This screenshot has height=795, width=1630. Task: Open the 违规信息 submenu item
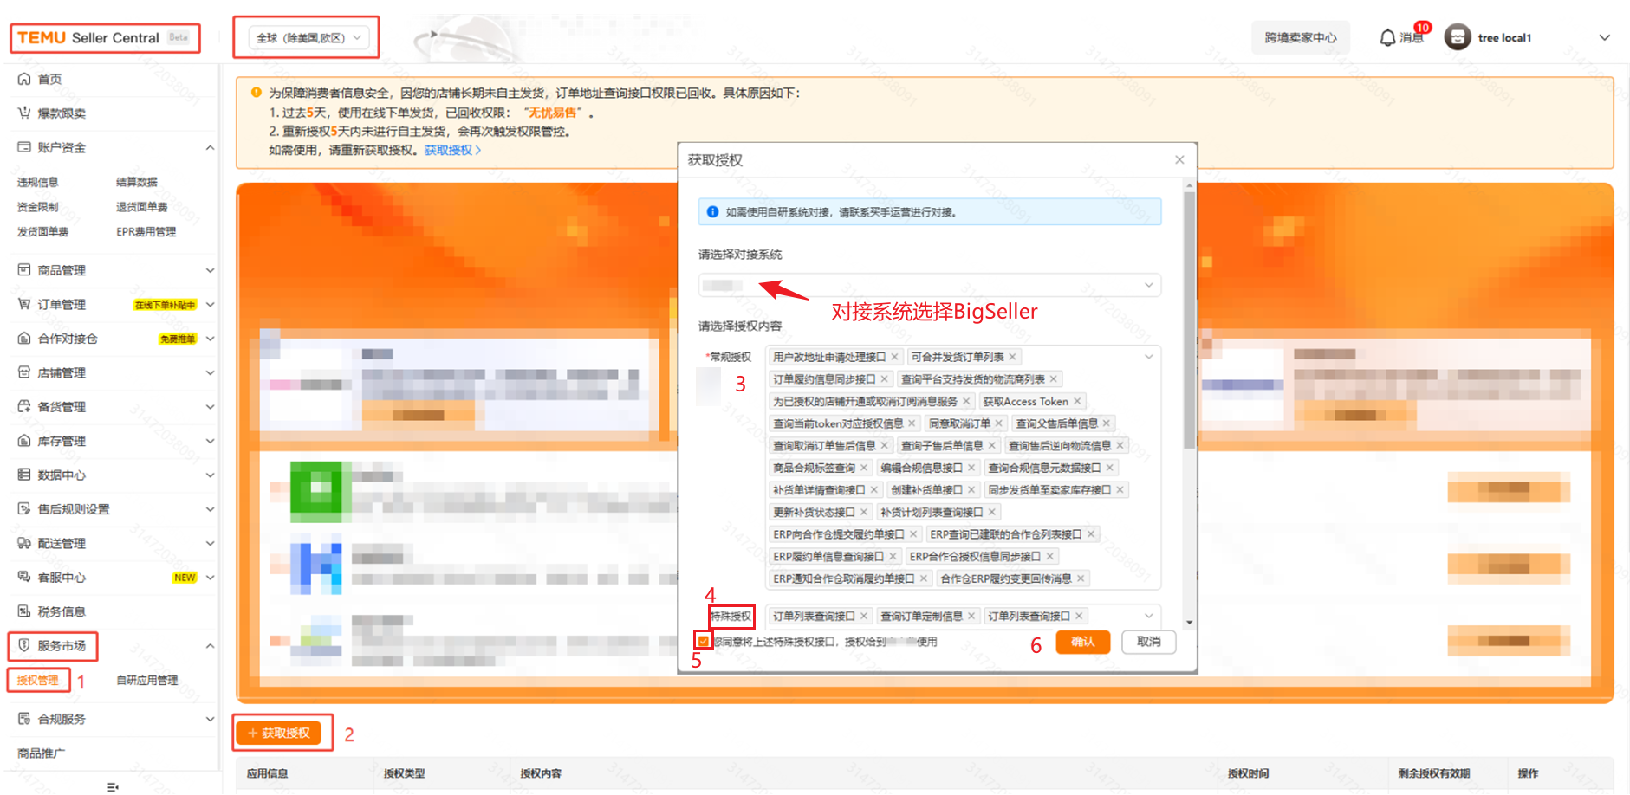coord(38,182)
